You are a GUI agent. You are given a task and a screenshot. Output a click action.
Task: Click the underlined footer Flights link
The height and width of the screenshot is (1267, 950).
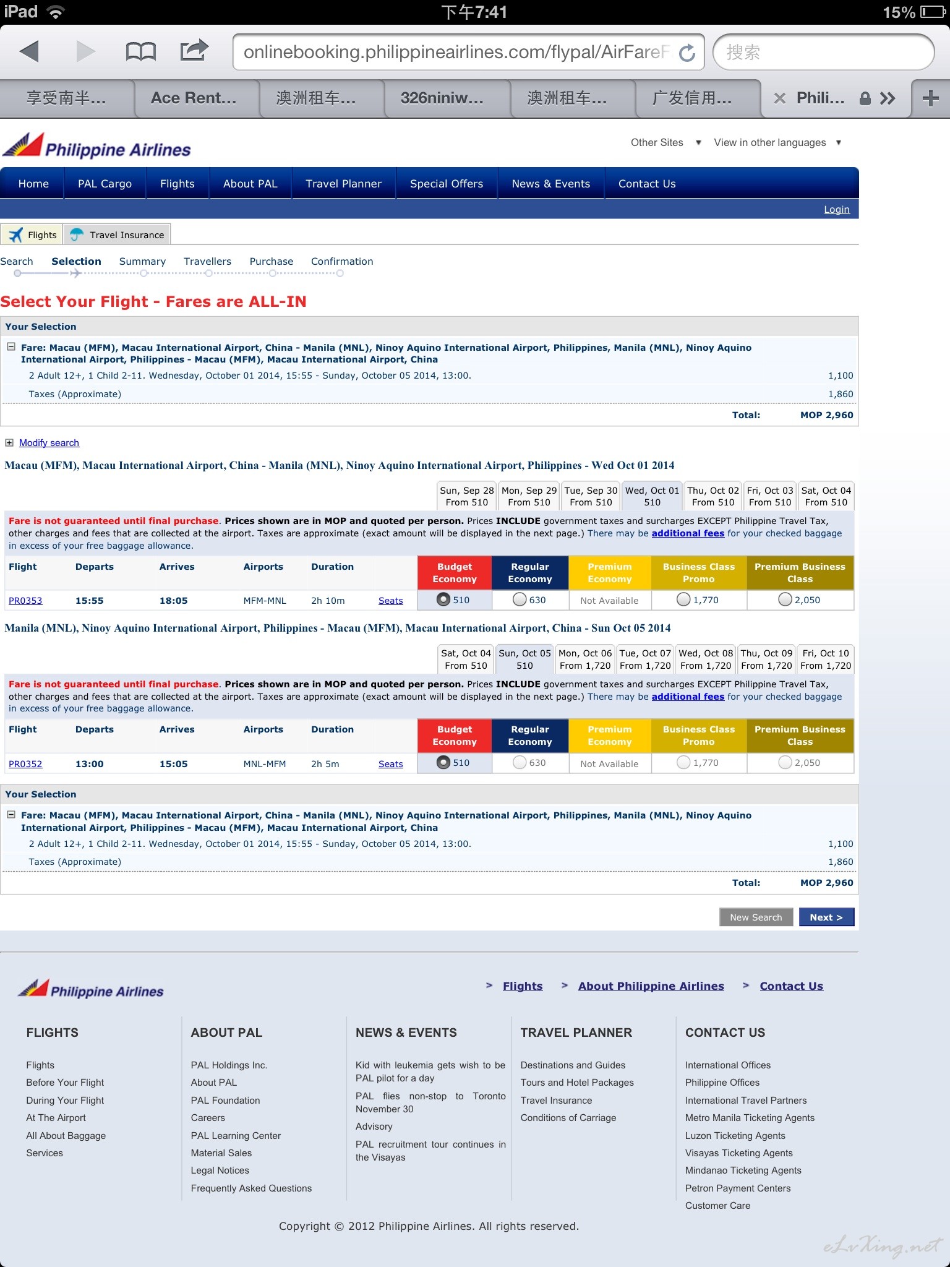tap(523, 986)
